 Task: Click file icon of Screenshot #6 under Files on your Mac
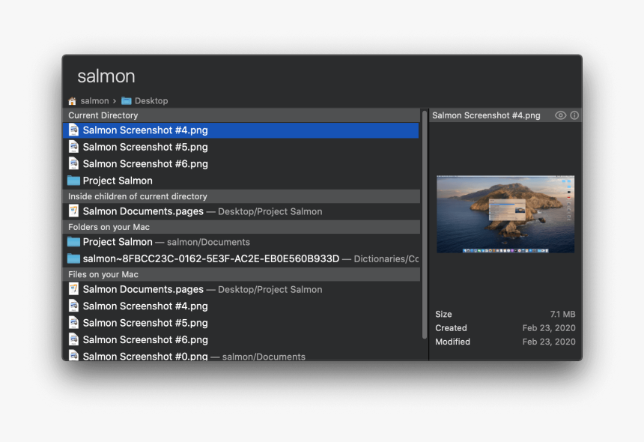pos(73,339)
